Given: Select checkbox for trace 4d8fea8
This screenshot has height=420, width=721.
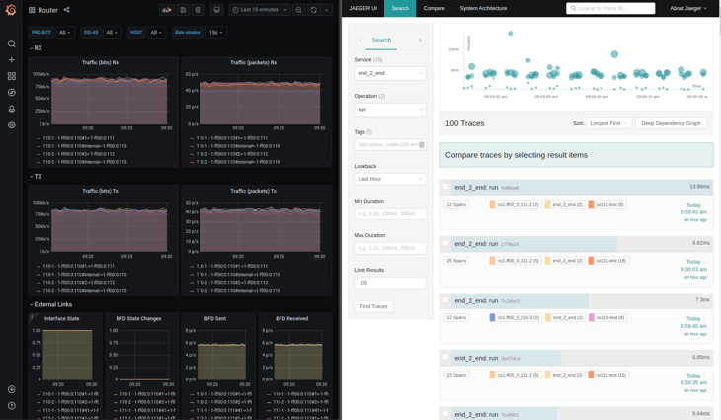Looking at the screenshot, I should (445, 187).
